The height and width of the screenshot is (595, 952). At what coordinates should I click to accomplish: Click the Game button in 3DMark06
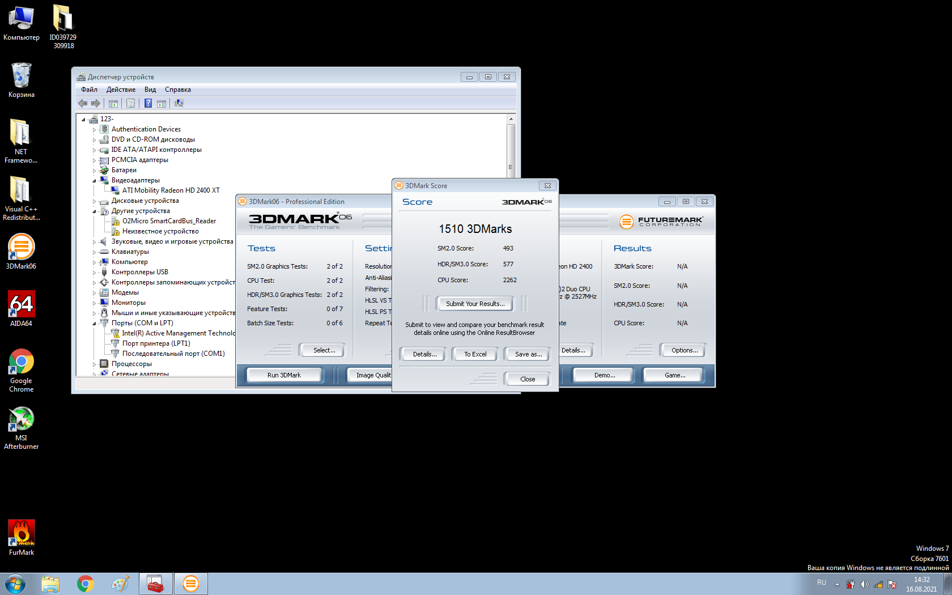coord(674,375)
